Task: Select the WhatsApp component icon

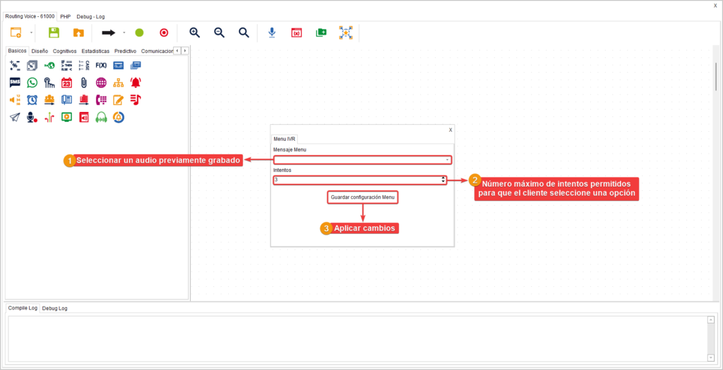Action: tap(32, 83)
